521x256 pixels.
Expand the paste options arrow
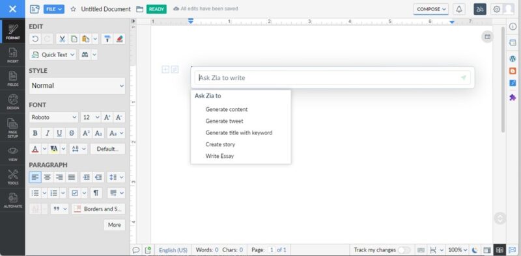pyautogui.click(x=95, y=39)
